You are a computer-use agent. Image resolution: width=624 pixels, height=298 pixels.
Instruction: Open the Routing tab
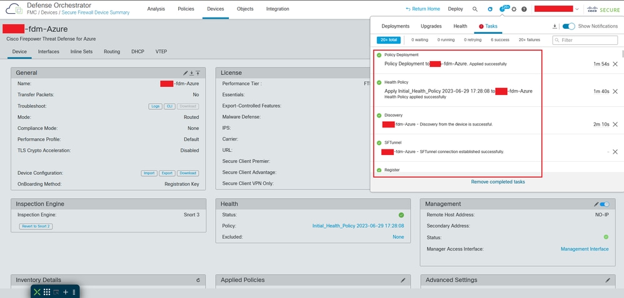coord(112,52)
